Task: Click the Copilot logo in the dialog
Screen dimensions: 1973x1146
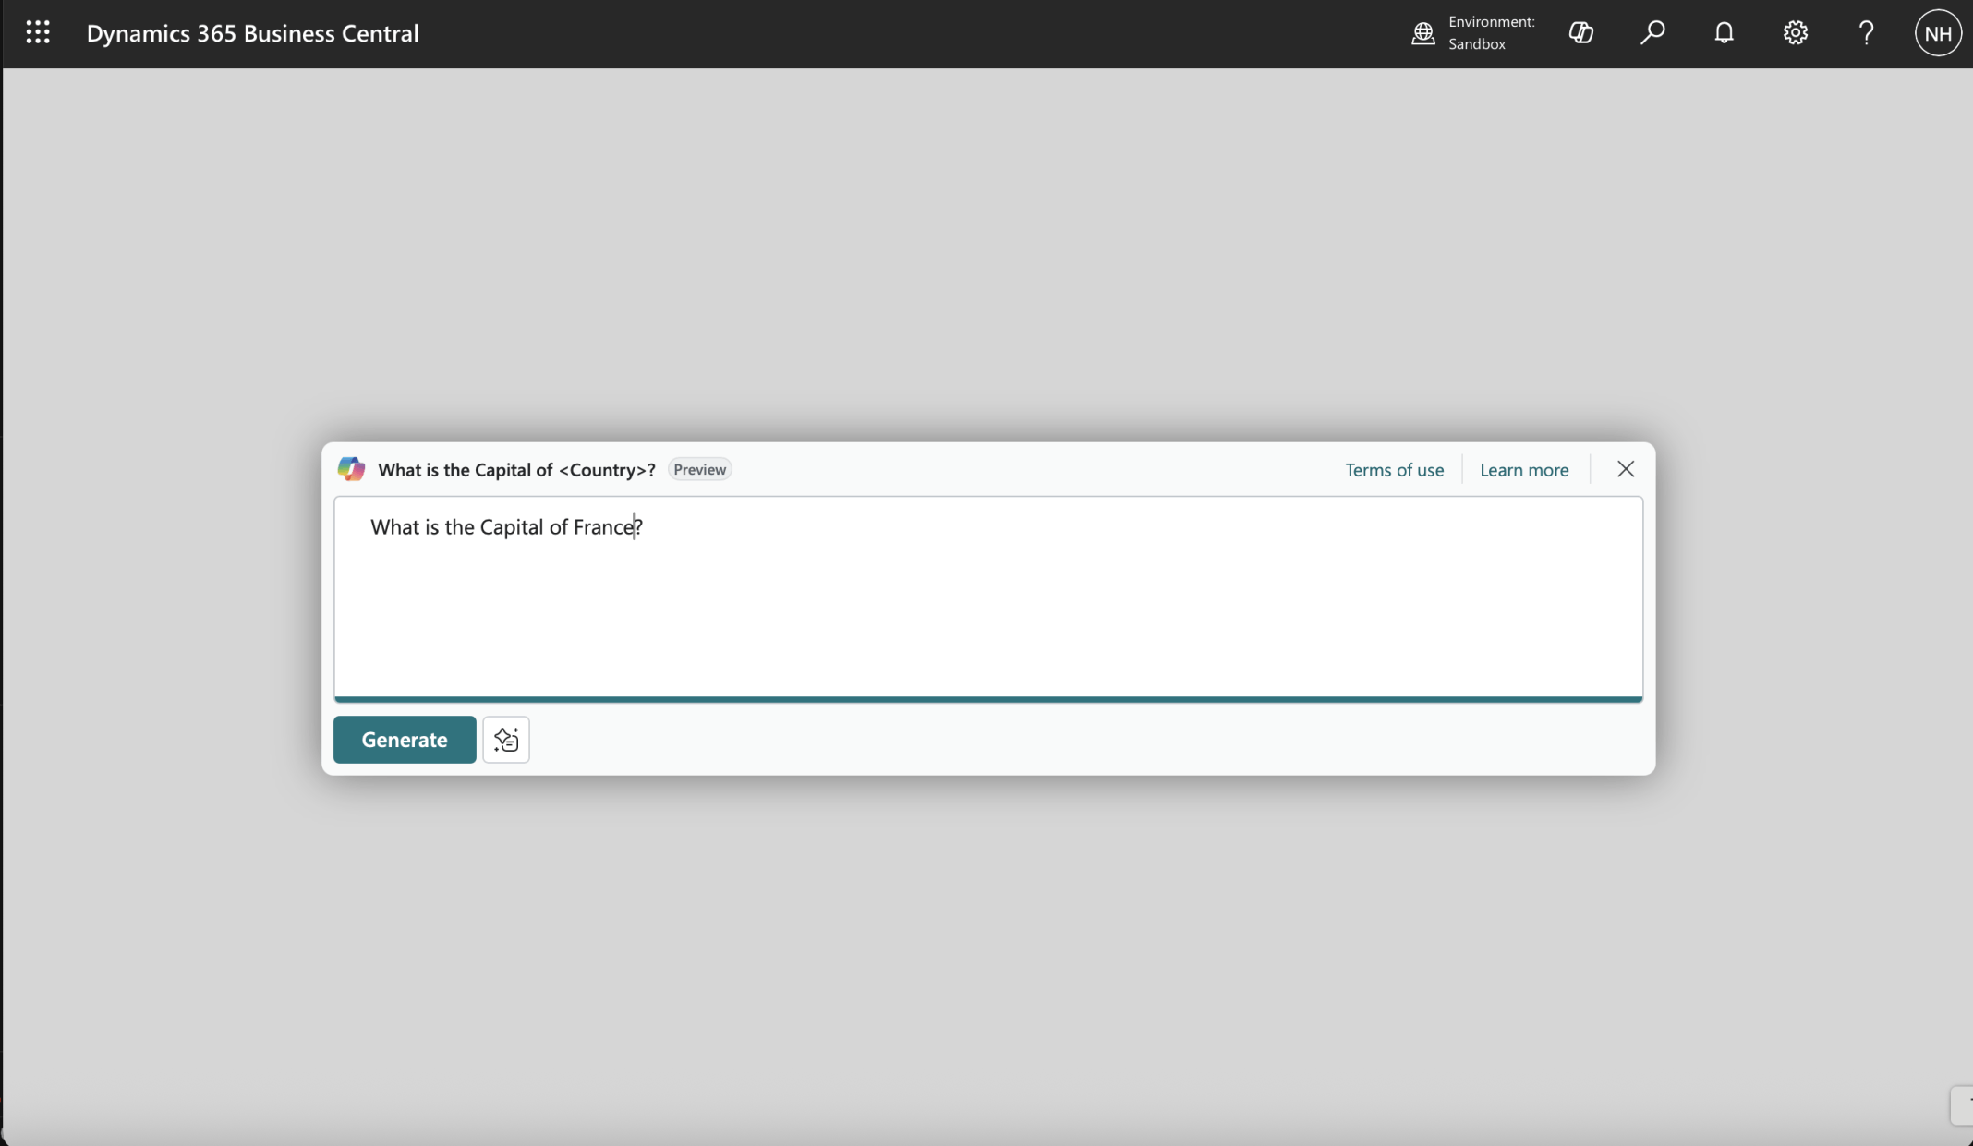Action: click(x=351, y=469)
